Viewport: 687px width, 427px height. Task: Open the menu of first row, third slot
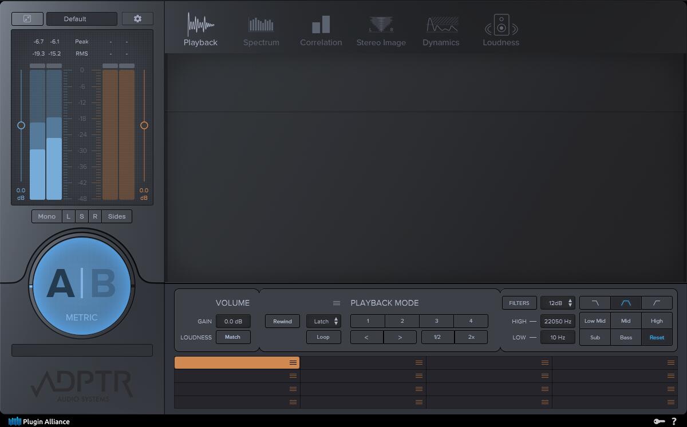545,363
